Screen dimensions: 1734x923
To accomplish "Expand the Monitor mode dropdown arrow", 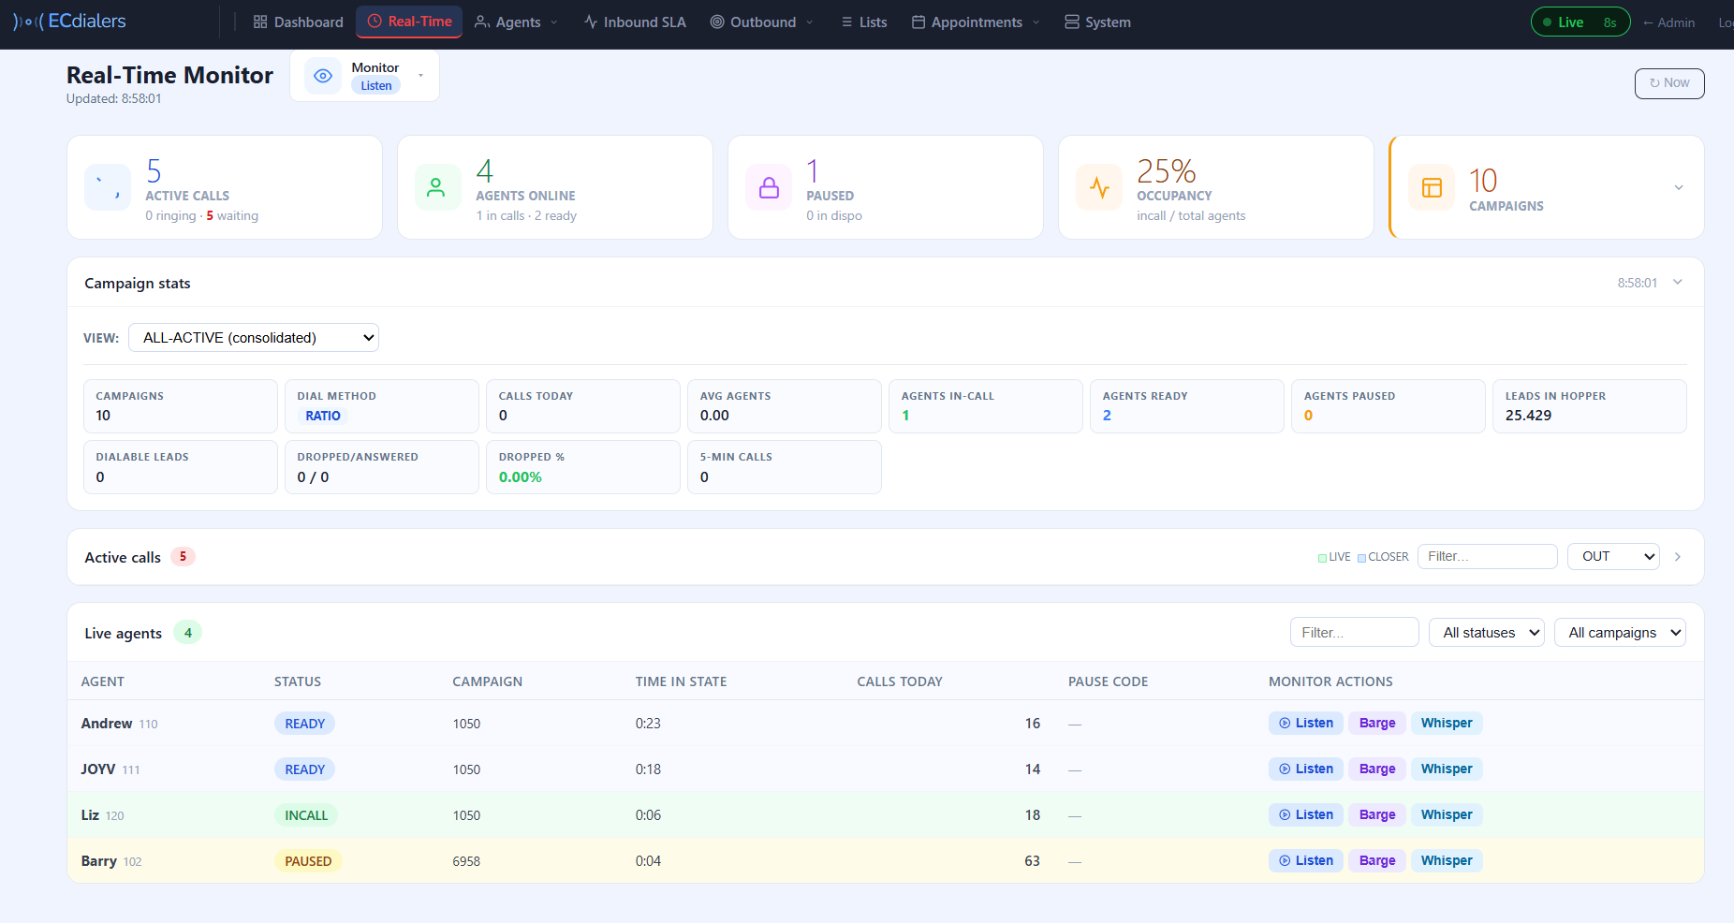I will coord(420,76).
